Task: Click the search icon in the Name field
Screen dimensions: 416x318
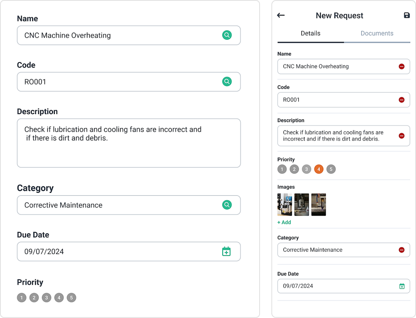Action: point(227,35)
